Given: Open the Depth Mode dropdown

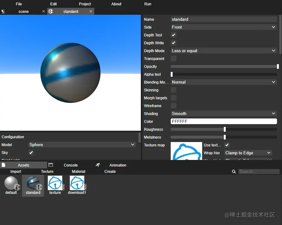Looking at the screenshot, I should (224, 51).
